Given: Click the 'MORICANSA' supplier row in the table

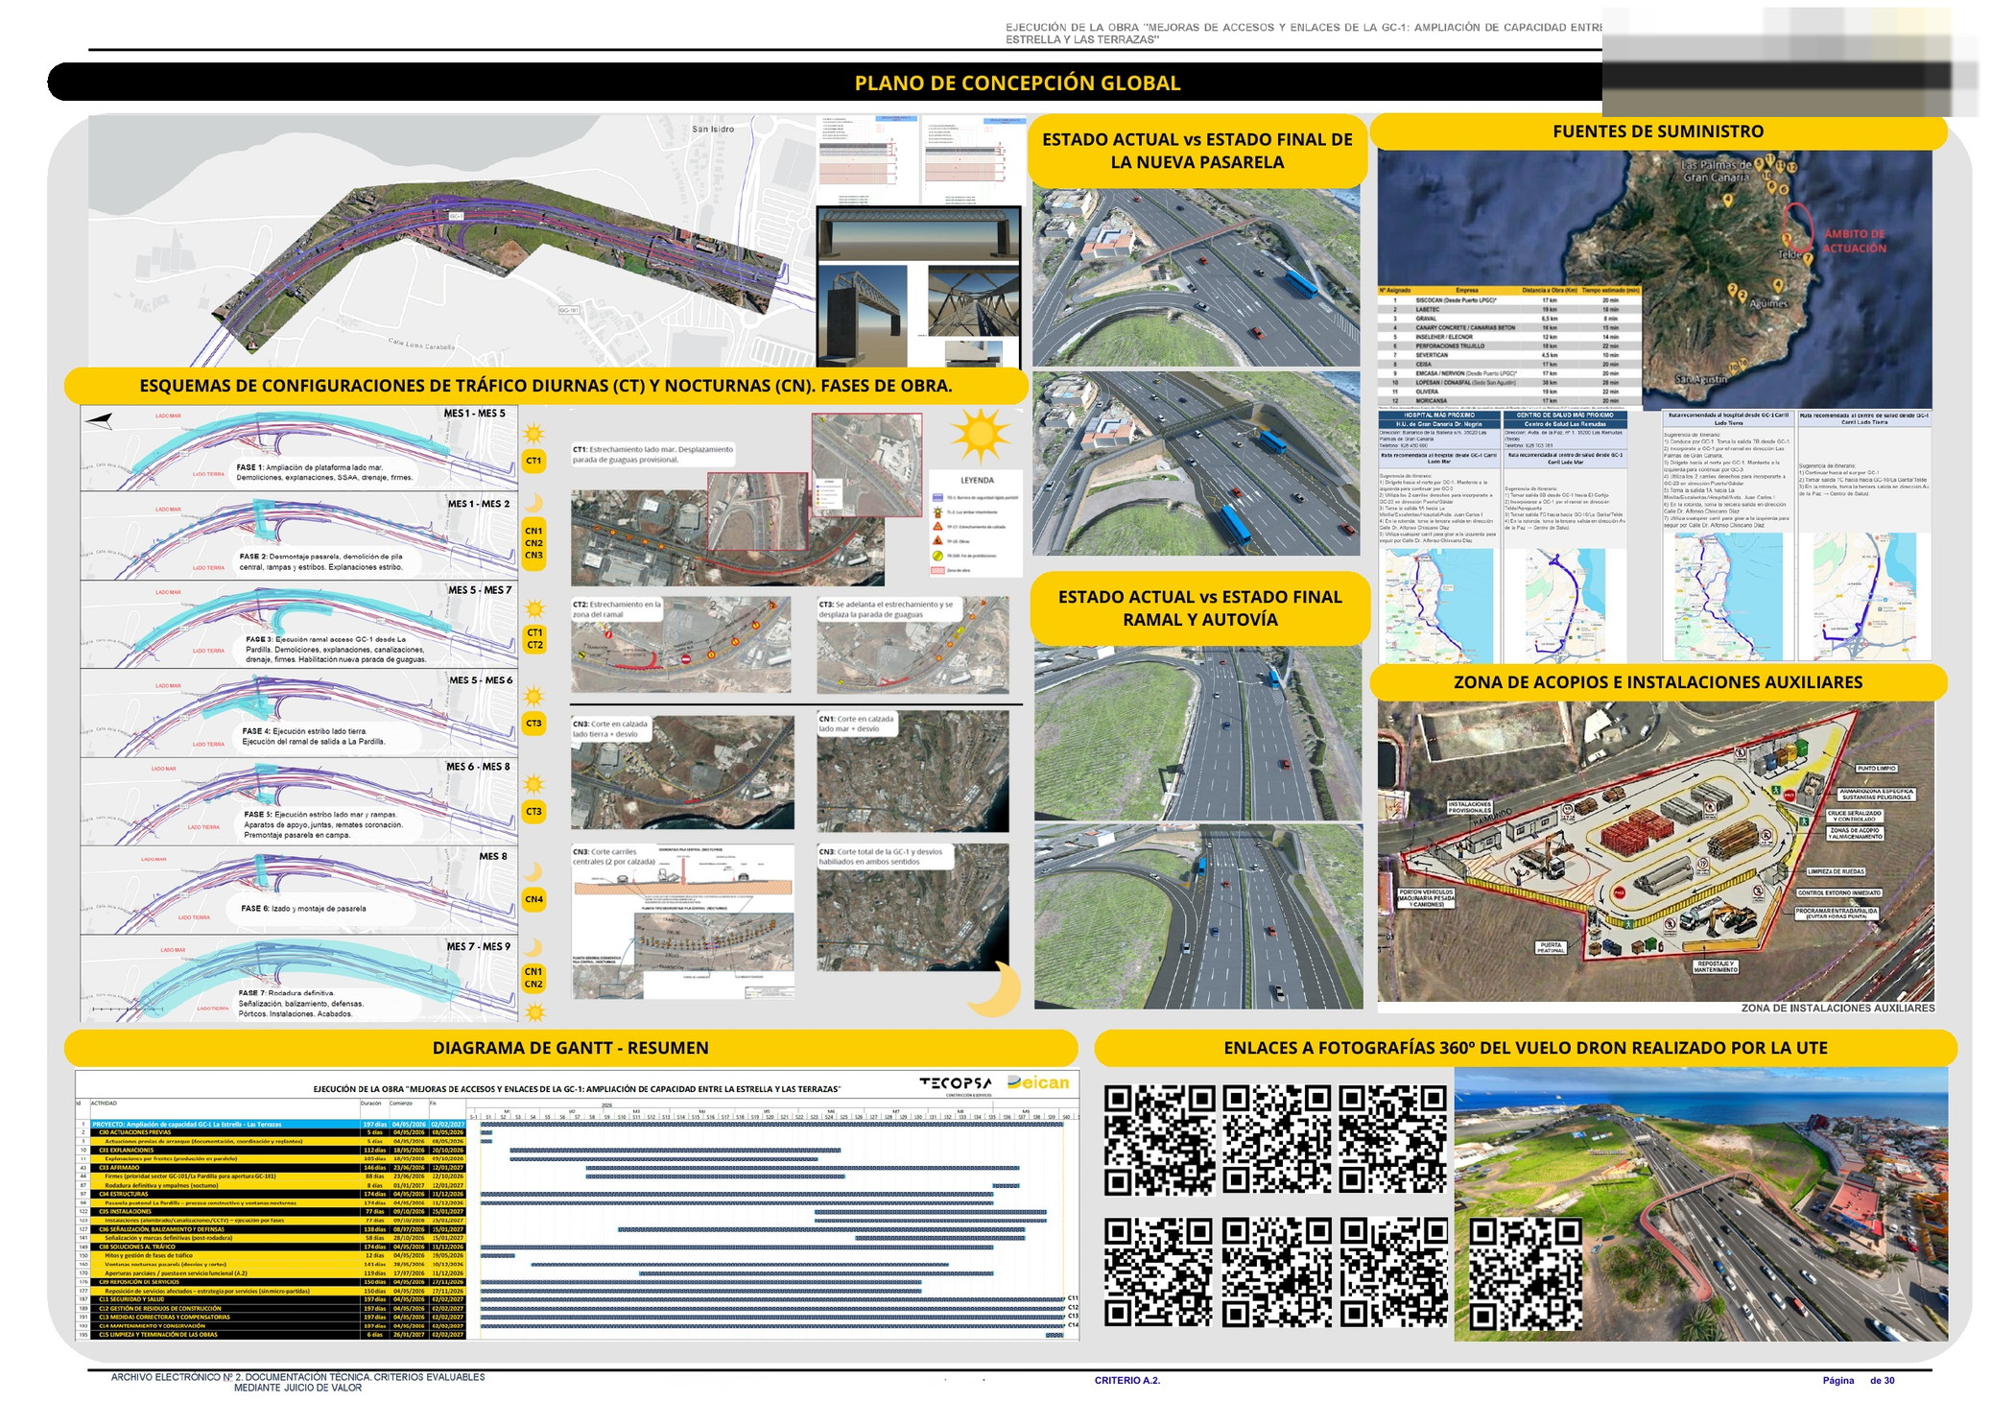Looking at the screenshot, I should point(1510,401).
